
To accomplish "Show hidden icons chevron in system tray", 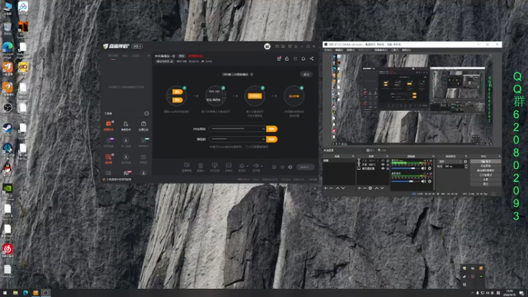I will pyautogui.click(x=472, y=293).
